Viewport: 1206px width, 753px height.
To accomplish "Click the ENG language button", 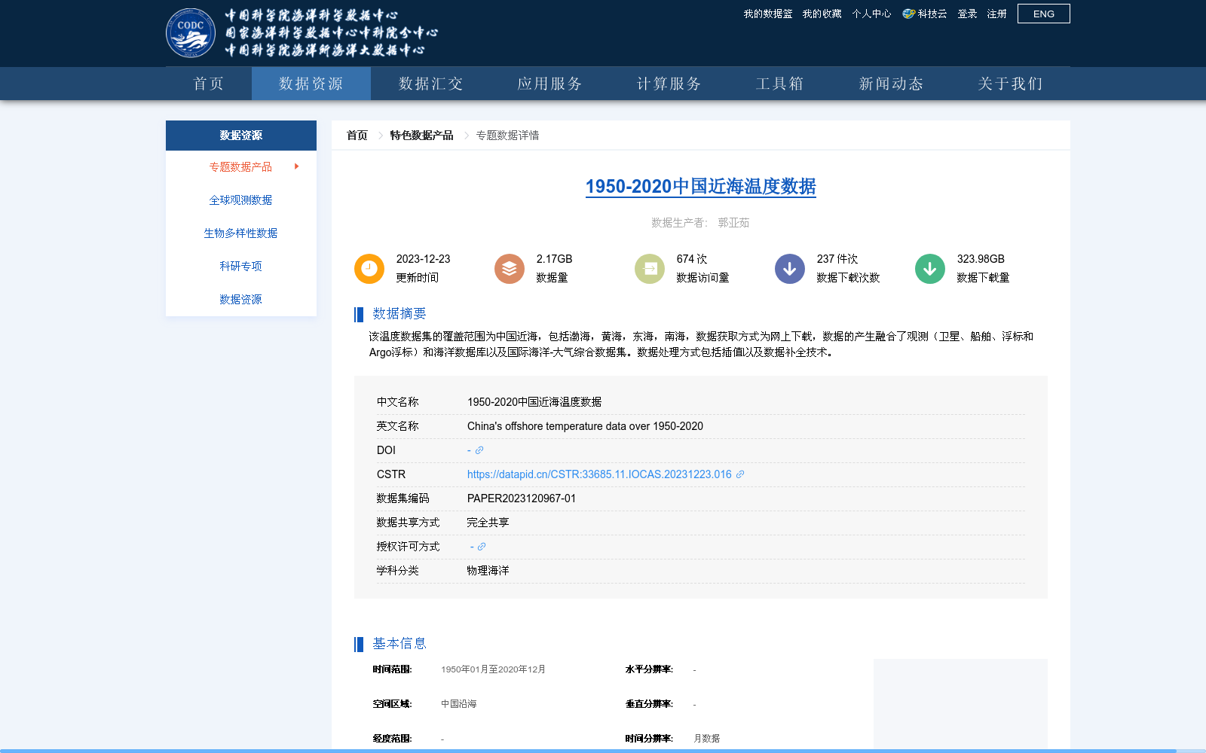I will (1043, 13).
